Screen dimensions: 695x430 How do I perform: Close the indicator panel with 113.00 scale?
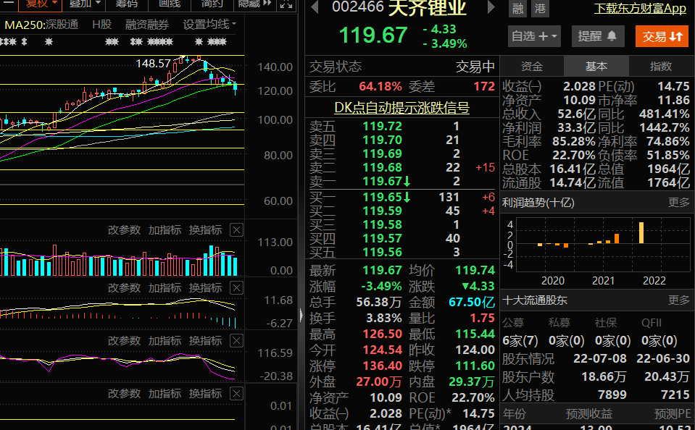pyautogui.click(x=237, y=229)
